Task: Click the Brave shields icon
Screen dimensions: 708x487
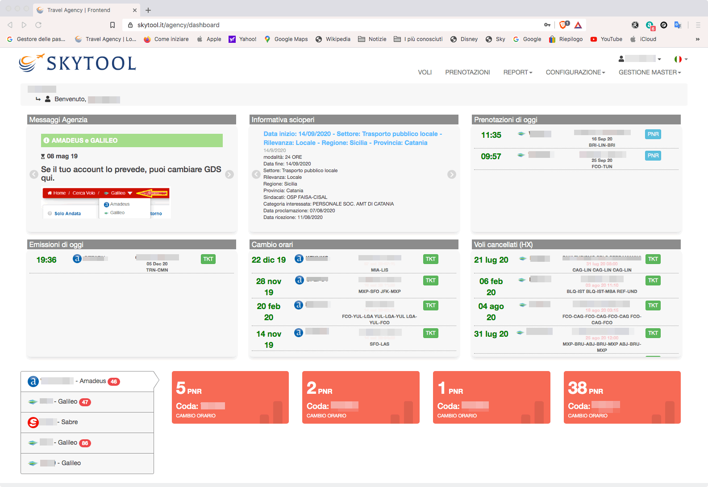Action: point(564,25)
